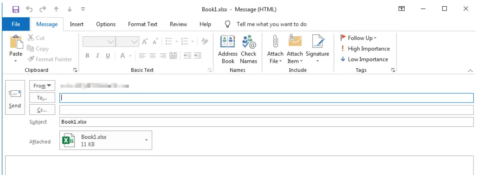
Task: Attach an Outlook item
Action: (x=295, y=49)
